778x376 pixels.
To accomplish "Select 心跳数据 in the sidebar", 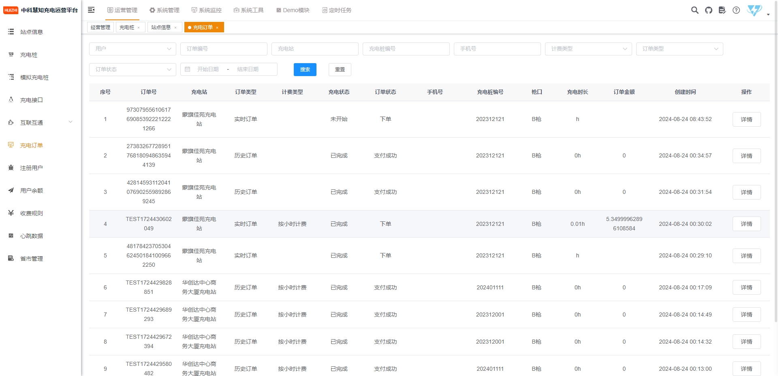I will coord(32,236).
